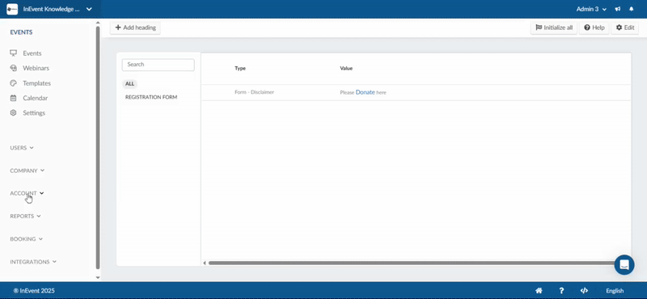Open Settings in the sidebar
Image resolution: width=647 pixels, height=299 pixels.
[x=34, y=113]
